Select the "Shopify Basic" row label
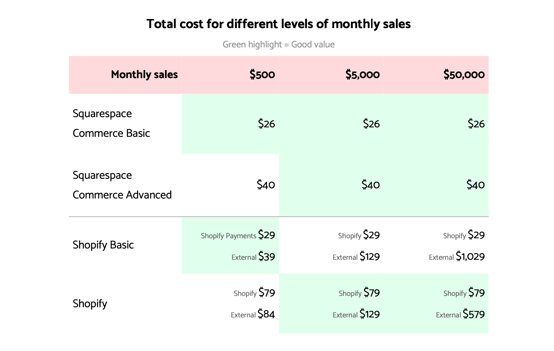 click(103, 245)
